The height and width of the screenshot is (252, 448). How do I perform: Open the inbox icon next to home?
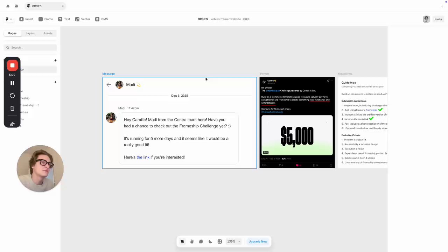tap(16, 6)
